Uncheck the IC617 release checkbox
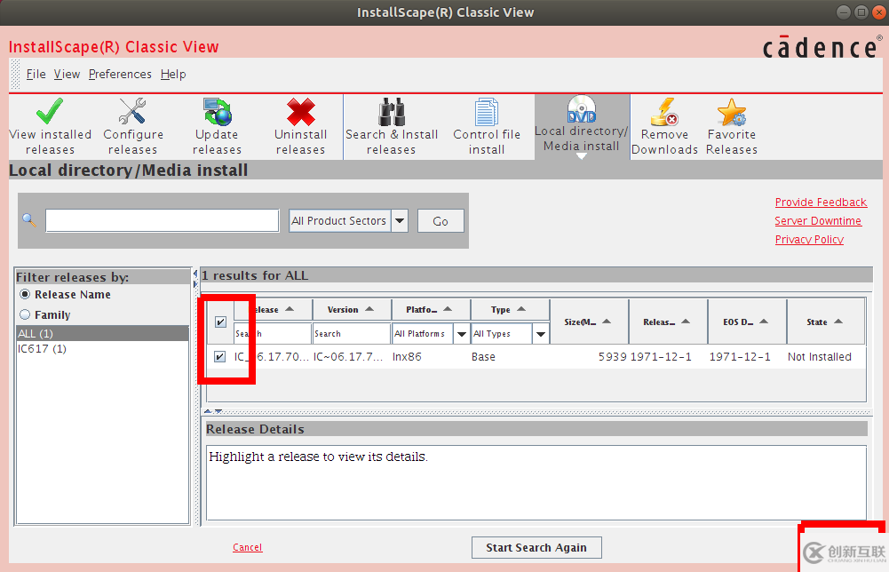 coord(218,356)
